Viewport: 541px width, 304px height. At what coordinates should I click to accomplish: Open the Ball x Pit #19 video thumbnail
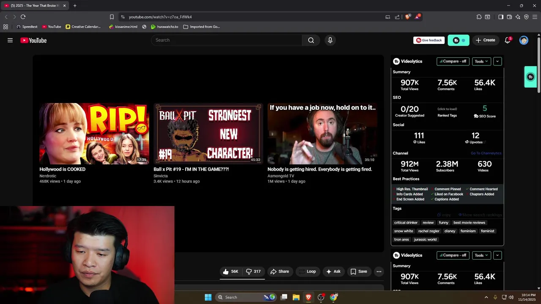pos(208,133)
